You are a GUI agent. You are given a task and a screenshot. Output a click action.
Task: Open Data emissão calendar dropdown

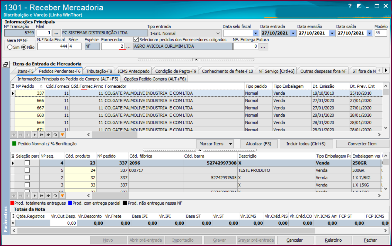pyautogui.click(x=332, y=33)
